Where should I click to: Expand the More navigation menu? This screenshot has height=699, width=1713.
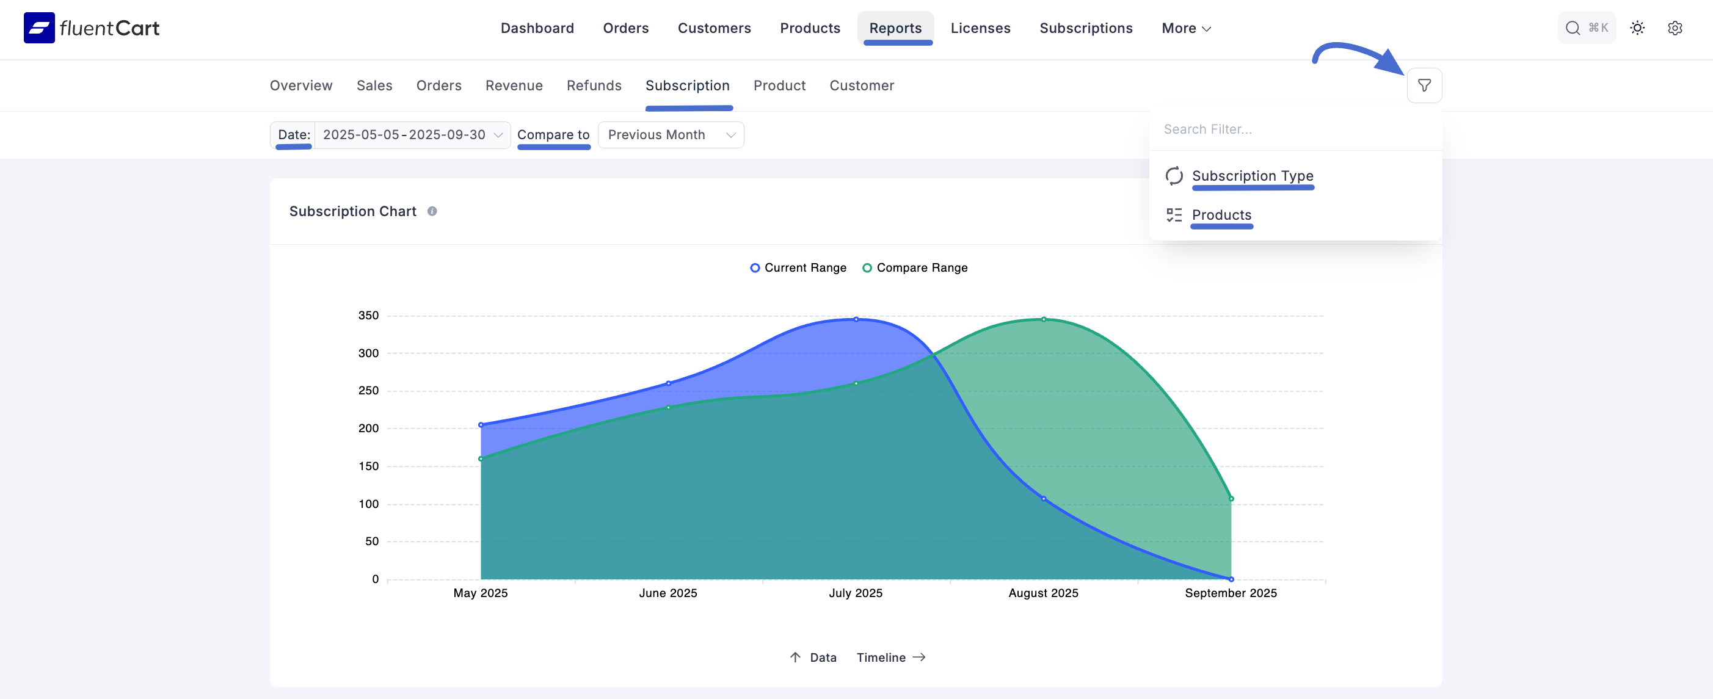tap(1186, 28)
